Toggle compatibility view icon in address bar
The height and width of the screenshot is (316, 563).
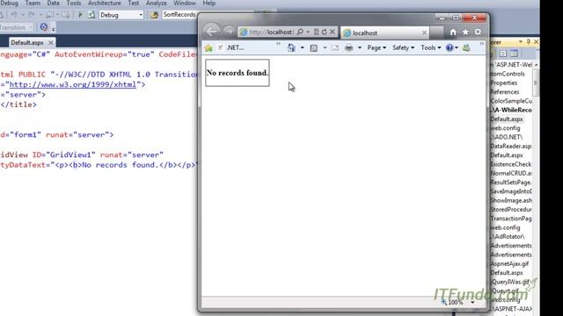[317, 32]
